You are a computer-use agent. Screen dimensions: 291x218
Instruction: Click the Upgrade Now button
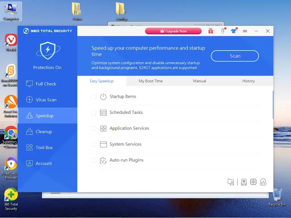point(173,31)
